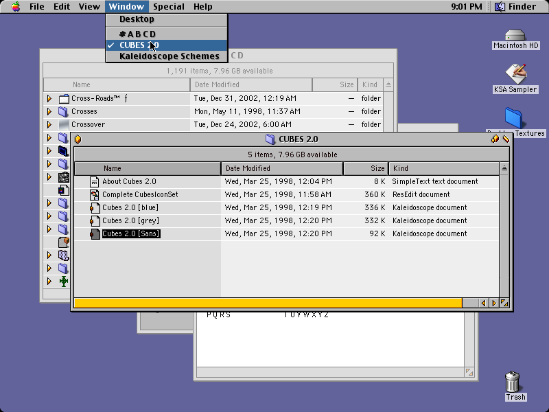Click the collapse box of CUBES 2.0 window
This screenshot has height=412, width=549.
pos(506,139)
